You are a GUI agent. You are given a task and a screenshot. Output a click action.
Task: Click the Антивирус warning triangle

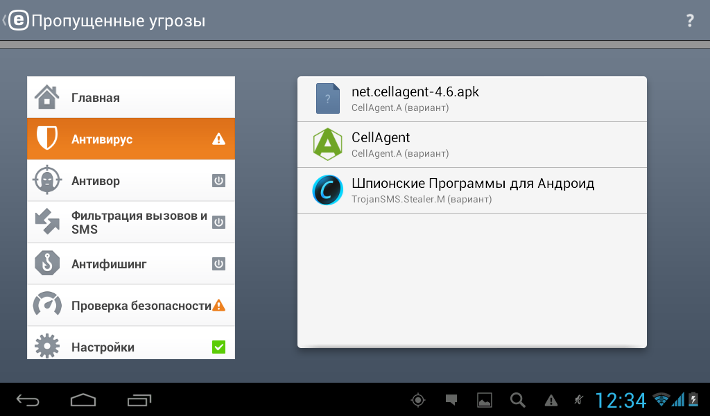218,139
